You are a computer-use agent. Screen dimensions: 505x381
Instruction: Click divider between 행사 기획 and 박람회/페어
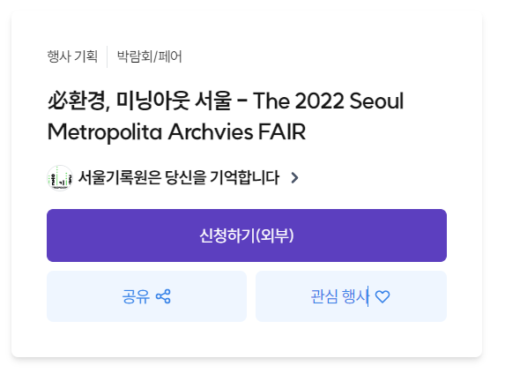pos(108,56)
